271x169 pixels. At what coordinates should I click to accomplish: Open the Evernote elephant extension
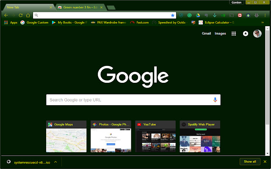[206, 15]
